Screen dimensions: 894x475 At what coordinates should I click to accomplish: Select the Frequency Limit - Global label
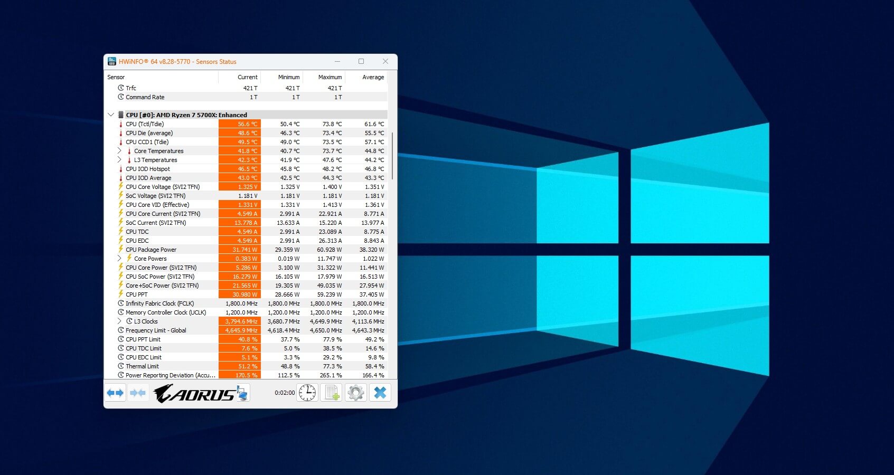point(156,330)
